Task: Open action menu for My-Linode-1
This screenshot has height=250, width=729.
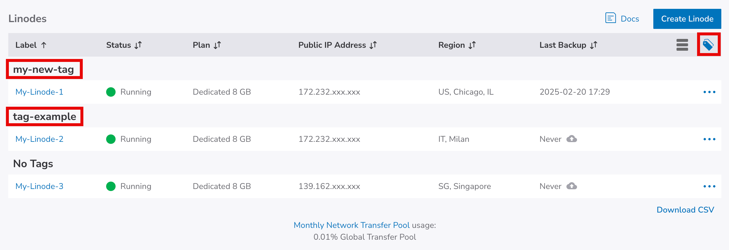Action: [709, 92]
